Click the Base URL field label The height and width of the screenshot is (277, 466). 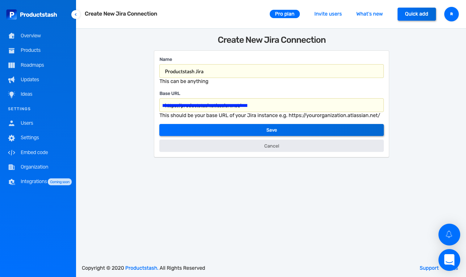[x=170, y=93]
